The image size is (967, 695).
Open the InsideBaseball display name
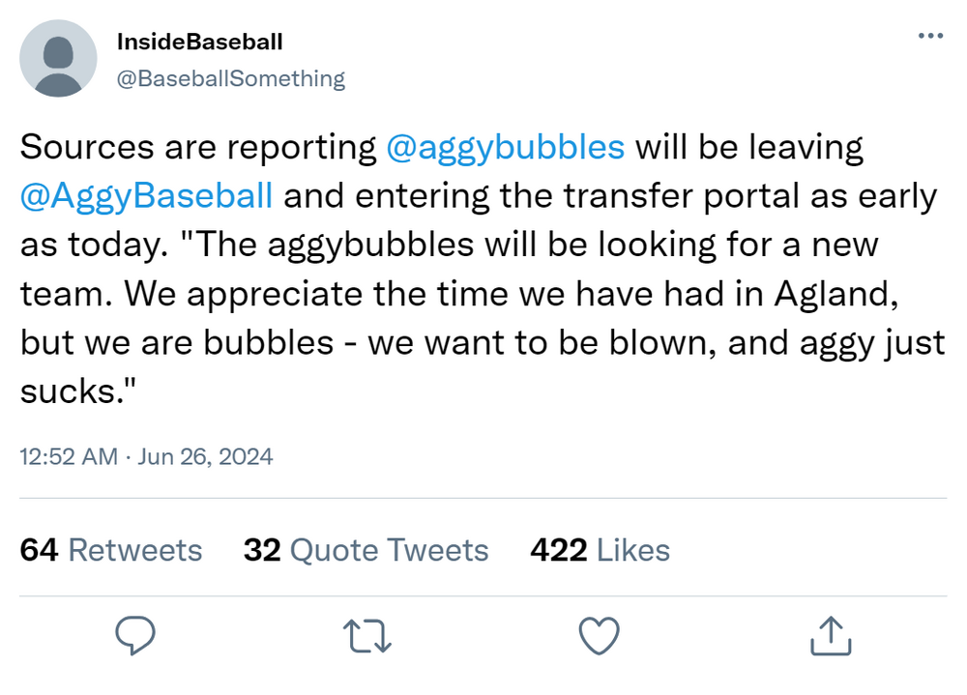tap(199, 42)
